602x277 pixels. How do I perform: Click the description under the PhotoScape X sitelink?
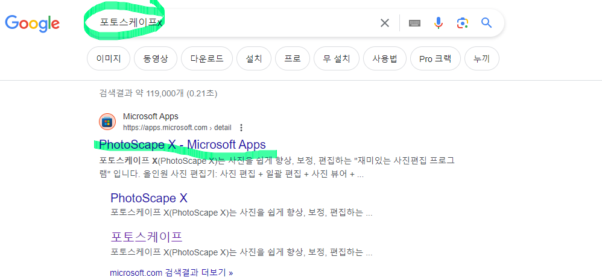(241, 213)
